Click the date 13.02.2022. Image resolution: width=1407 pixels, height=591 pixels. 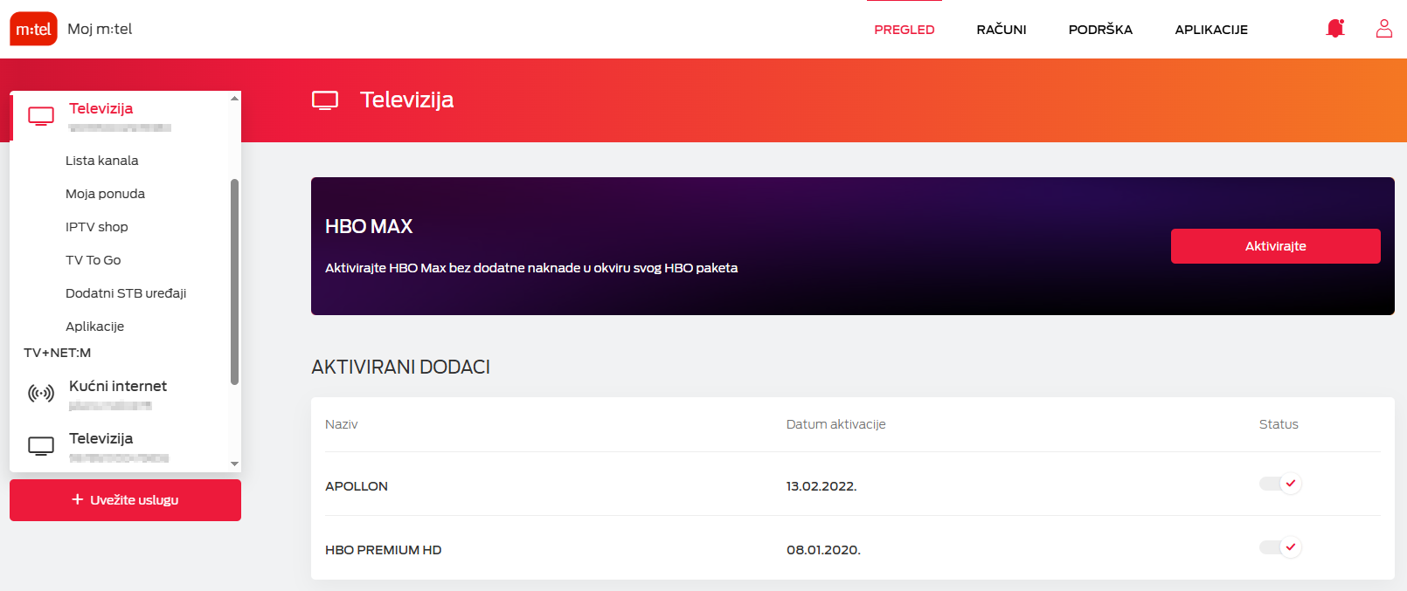(821, 486)
